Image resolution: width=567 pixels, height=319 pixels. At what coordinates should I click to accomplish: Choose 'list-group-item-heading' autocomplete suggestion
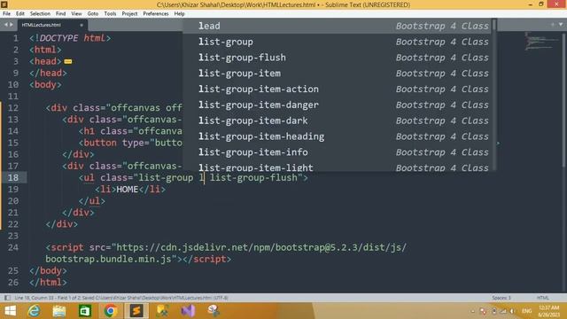click(337, 136)
